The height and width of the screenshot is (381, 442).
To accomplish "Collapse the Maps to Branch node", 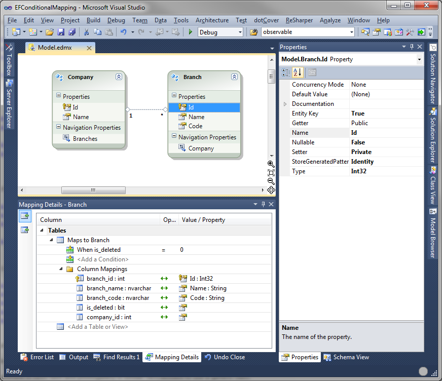I will coord(51,240).
